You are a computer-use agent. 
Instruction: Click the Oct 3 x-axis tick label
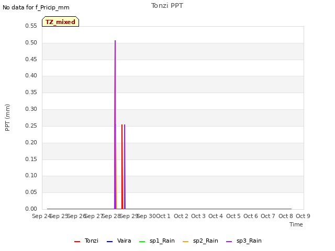tap(198, 216)
